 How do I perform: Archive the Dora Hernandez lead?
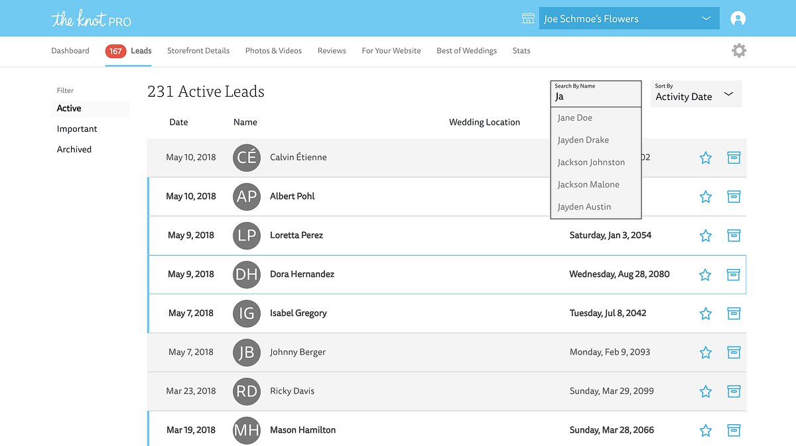[x=733, y=274]
